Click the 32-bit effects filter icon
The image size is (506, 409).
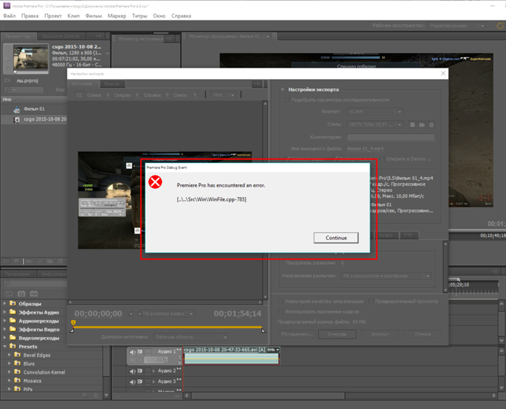(22, 294)
